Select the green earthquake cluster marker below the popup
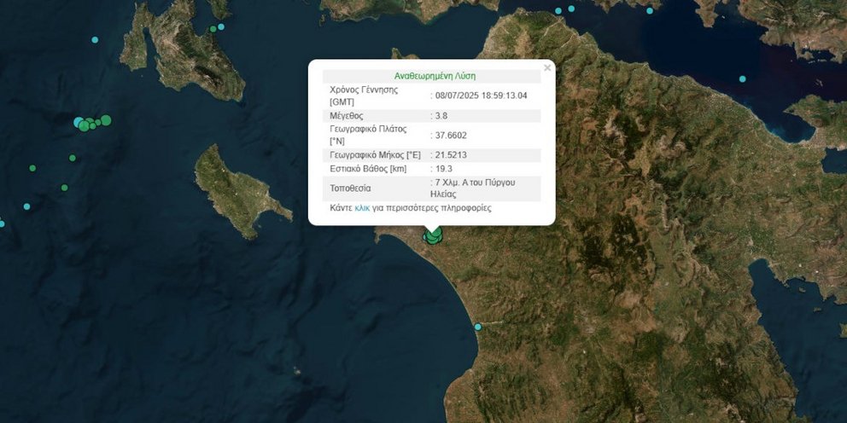The height and width of the screenshot is (423, 847). point(433,235)
